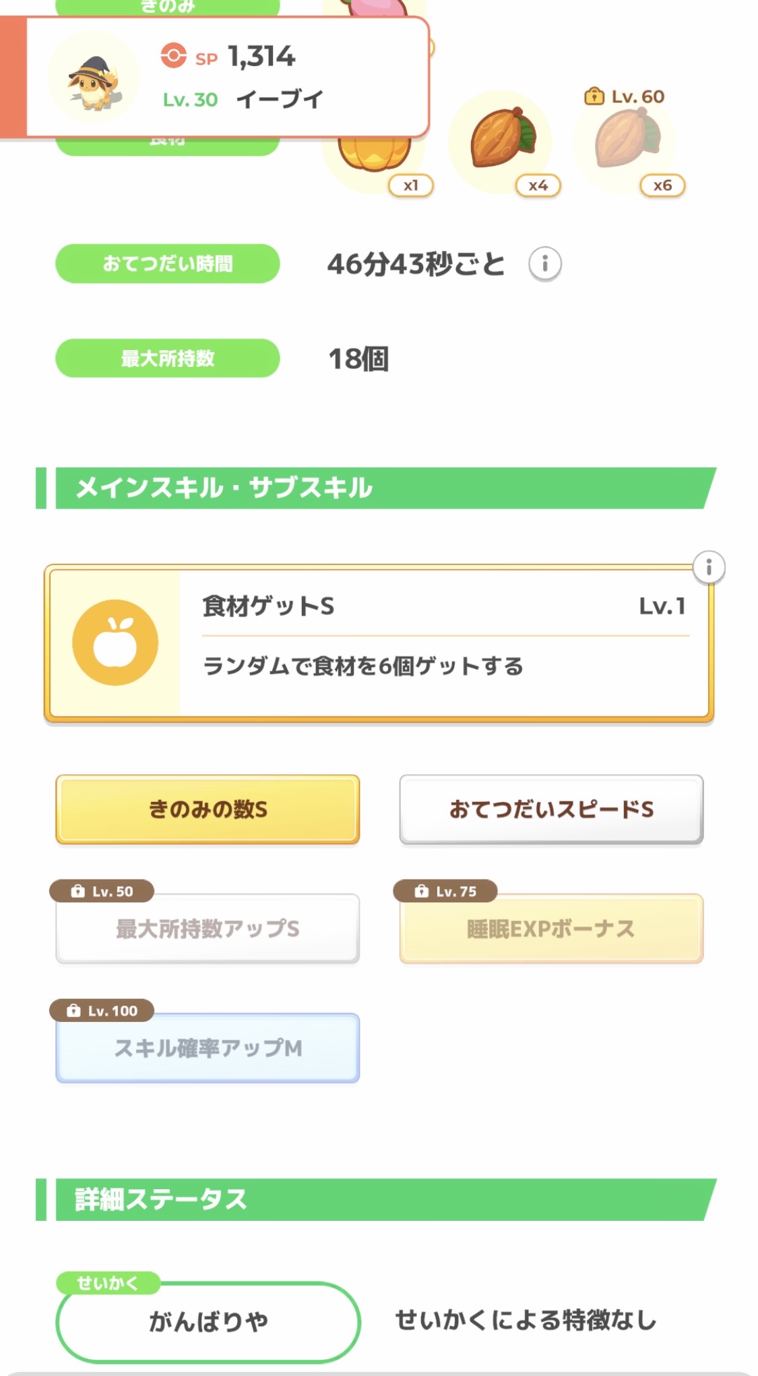Image resolution: width=758 pixels, height=1376 pixels.
Task: Tap メインスキル・サブスキル section header
Action: pos(377,488)
